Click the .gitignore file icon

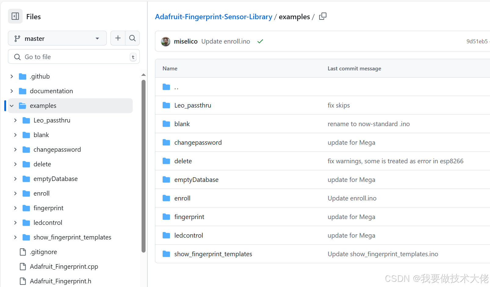coord(23,252)
